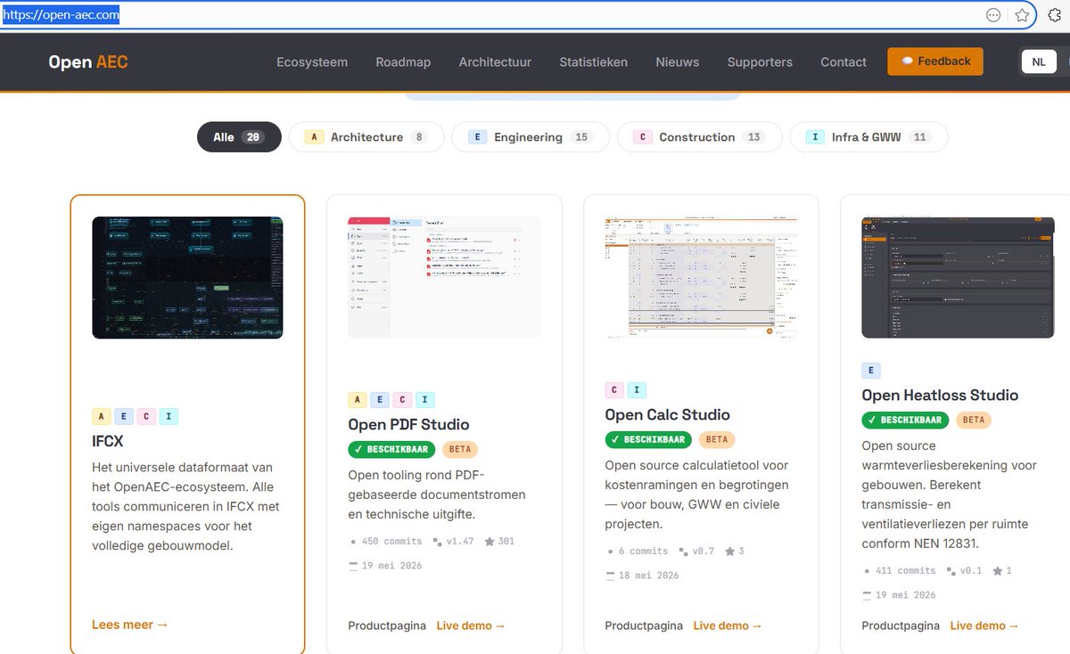Viewport: 1070px width, 654px height.
Task: Click the IFCX card title
Action: point(107,441)
